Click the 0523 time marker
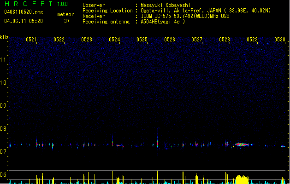 click(87, 40)
